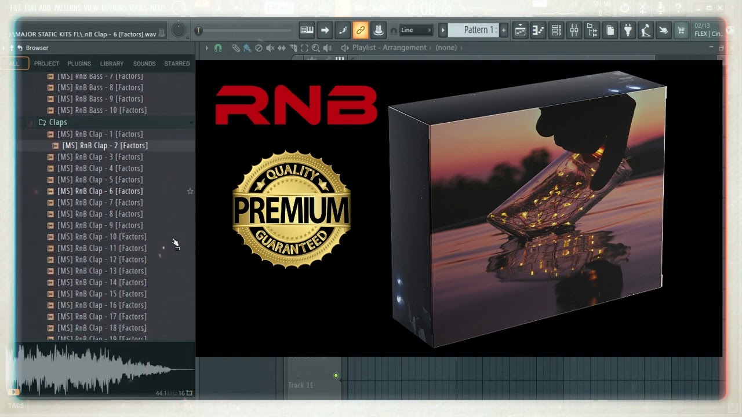This screenshot has height=417, width=742.
Task: Switch to the PROJECT browser tab
Action: pos(46,64)
